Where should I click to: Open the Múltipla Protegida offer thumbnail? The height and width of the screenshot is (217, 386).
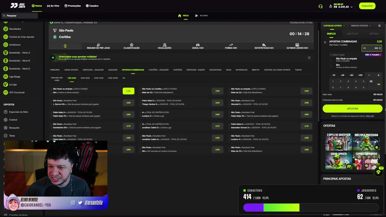[x=366, y=142]
